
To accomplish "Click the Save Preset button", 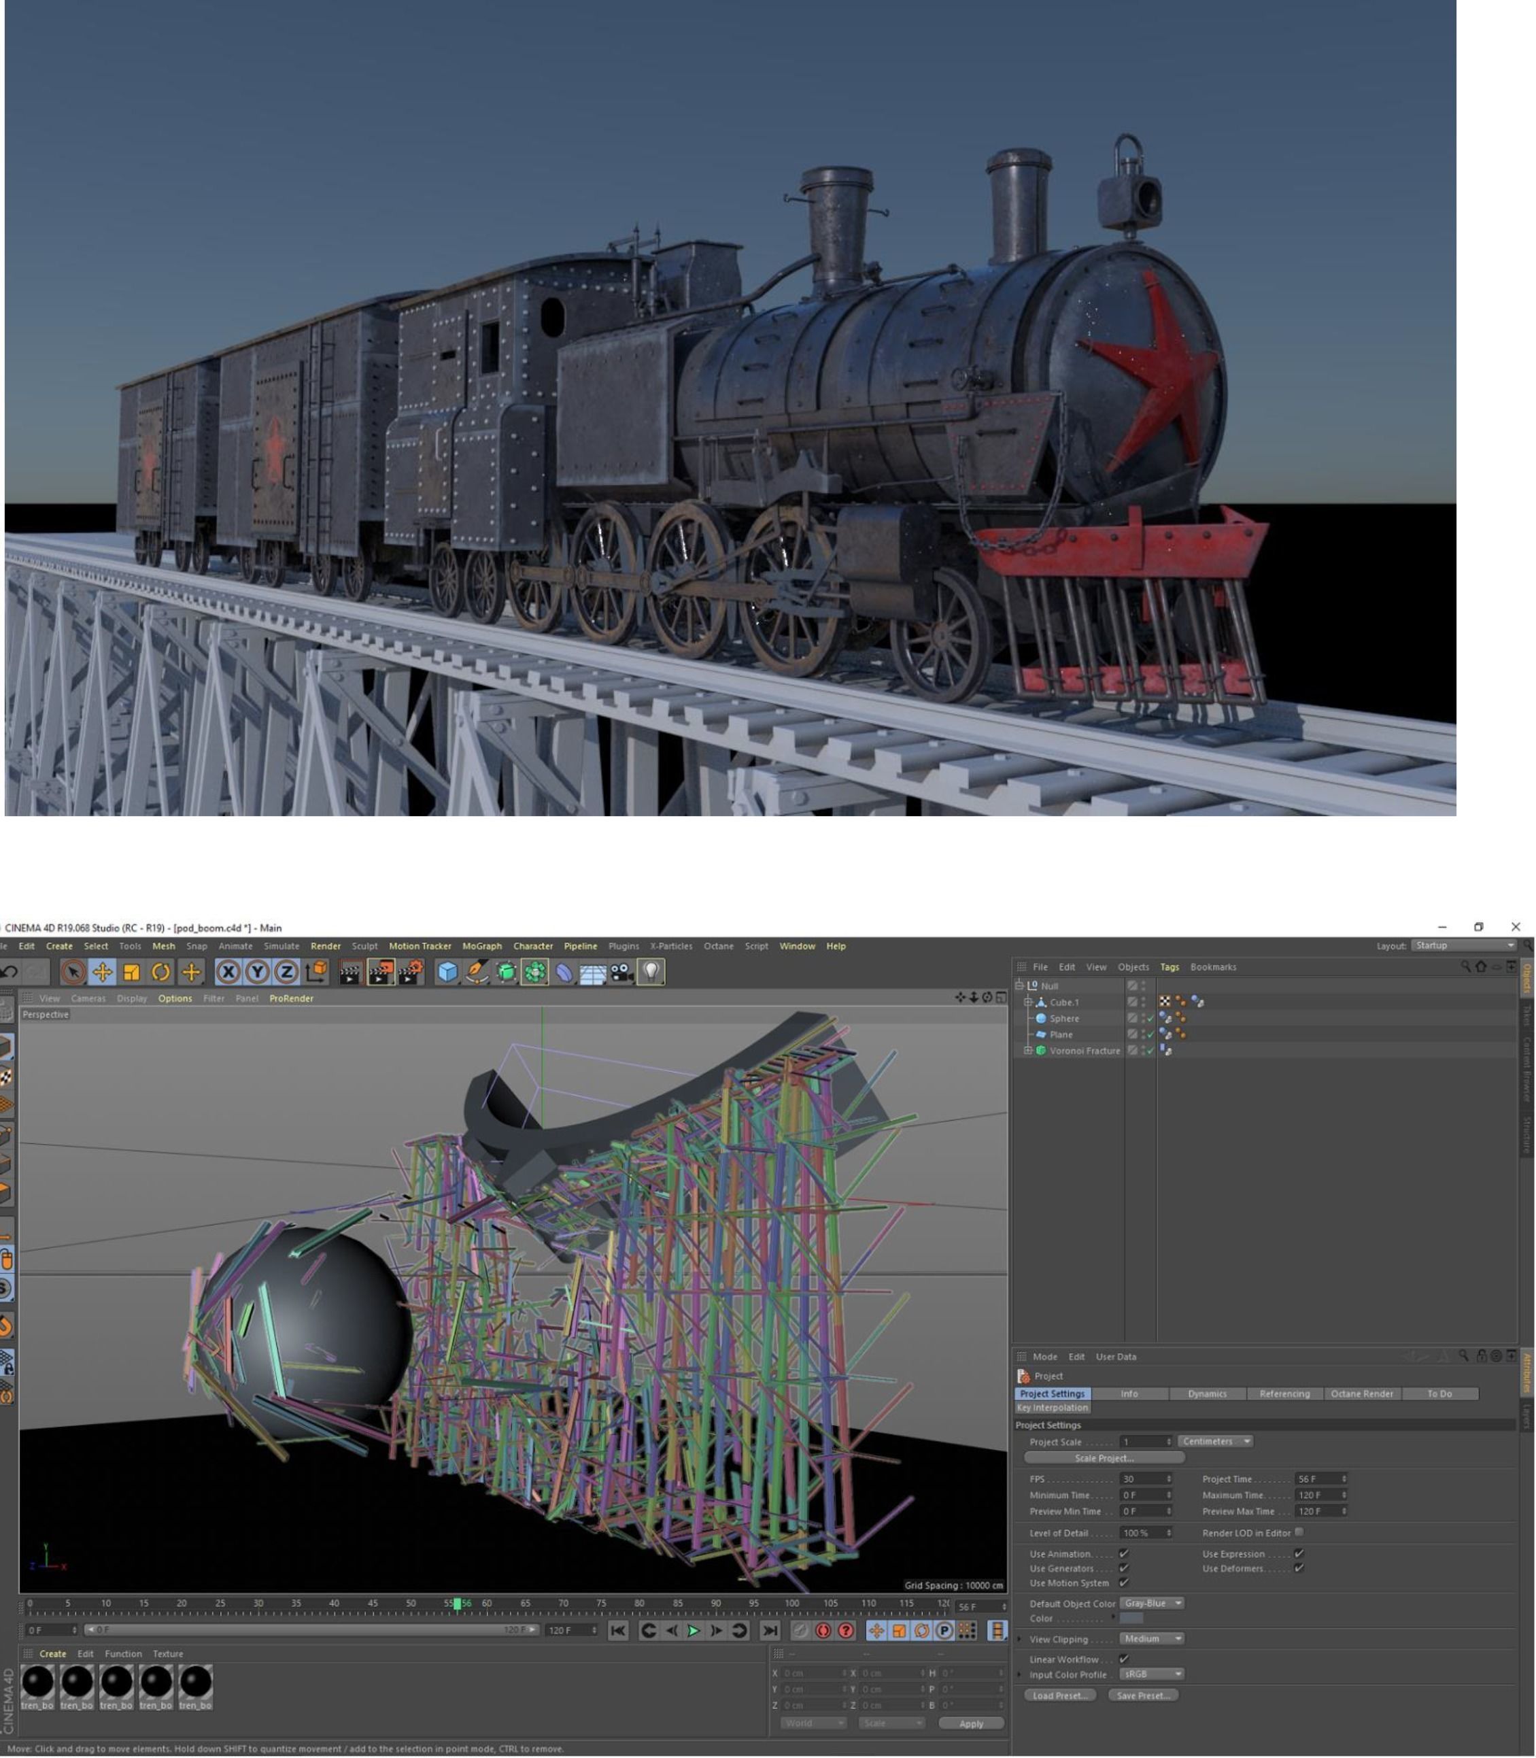I will 1144,1695.
